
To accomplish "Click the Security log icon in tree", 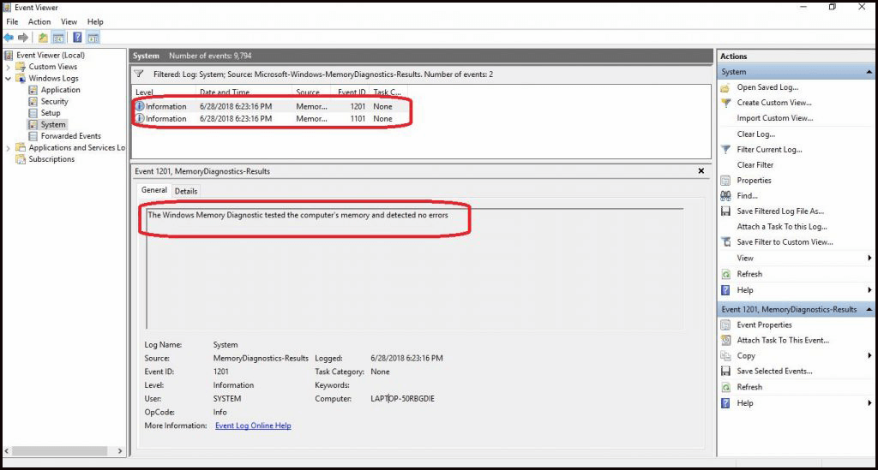I will pos(33,102).
